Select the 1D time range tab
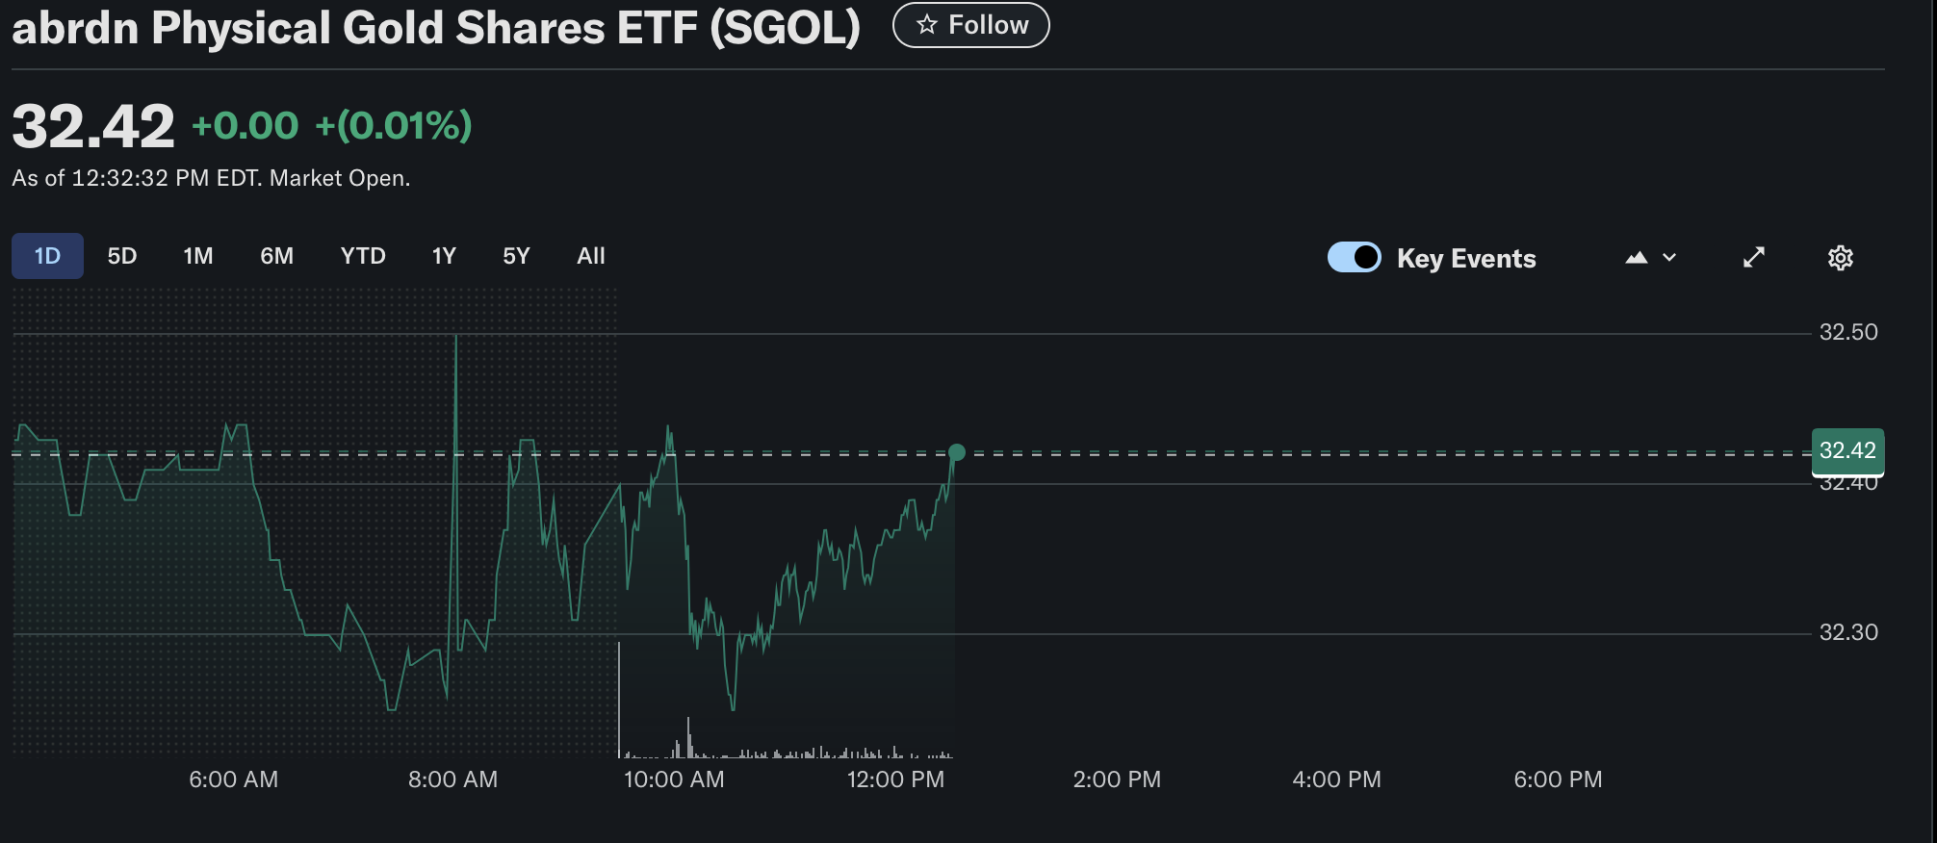The image size is (1937, 843). pyautogui.click(x=47, y=256)
